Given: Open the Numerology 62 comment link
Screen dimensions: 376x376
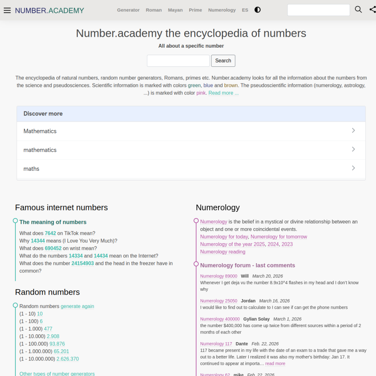Looking at the screenshot, I should pos(215,374).
